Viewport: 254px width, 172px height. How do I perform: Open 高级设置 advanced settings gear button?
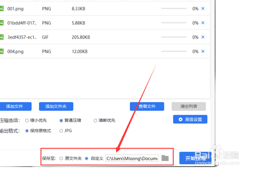[x=190, y=119]
